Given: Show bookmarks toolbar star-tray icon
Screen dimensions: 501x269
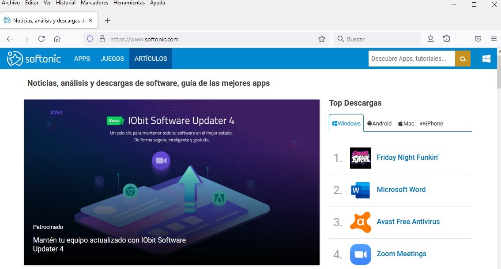Looking at the screenshot, I should 431,39.
